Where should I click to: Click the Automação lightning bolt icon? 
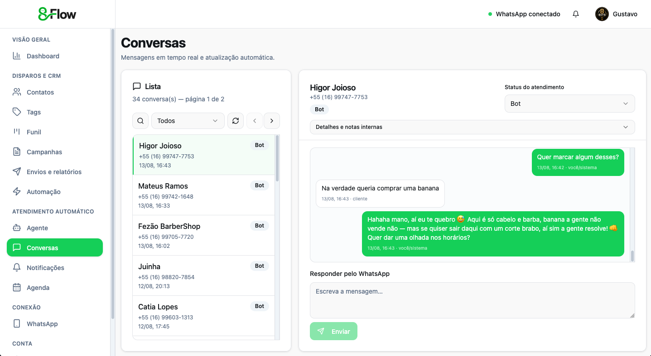tap(17, 192)
